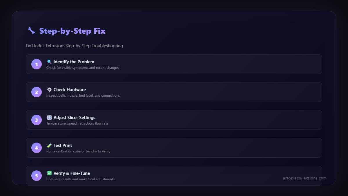Image resolution: width=348 pixels, height=196 pixels.
Task: Click the circle numbered 4
Action: click(36, 148)
